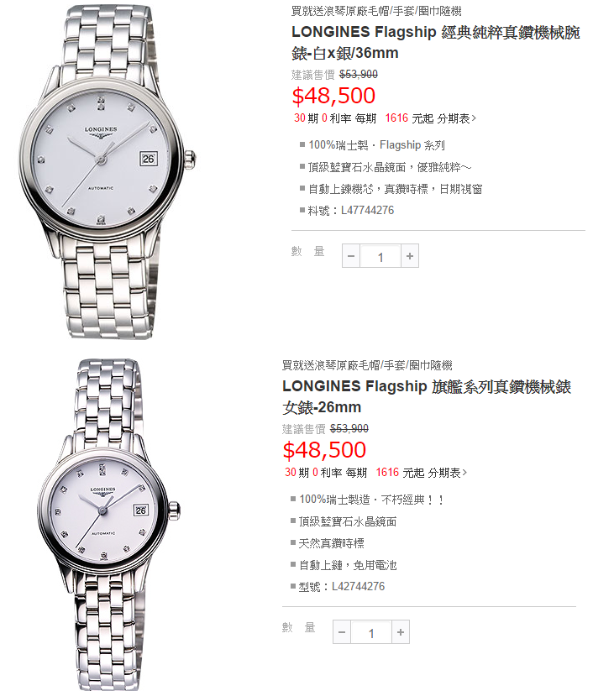Increase quantity for the 26mm ladies watch

click(401, 632)
